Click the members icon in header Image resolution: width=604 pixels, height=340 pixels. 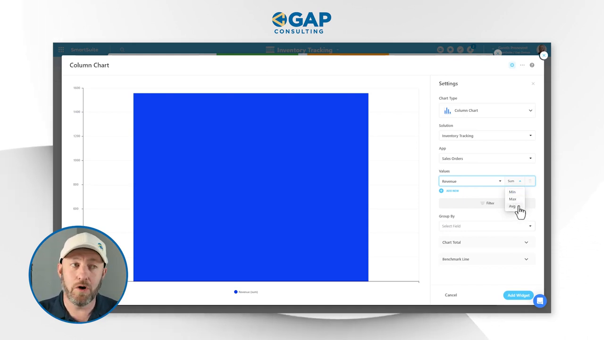coord(440,50)
